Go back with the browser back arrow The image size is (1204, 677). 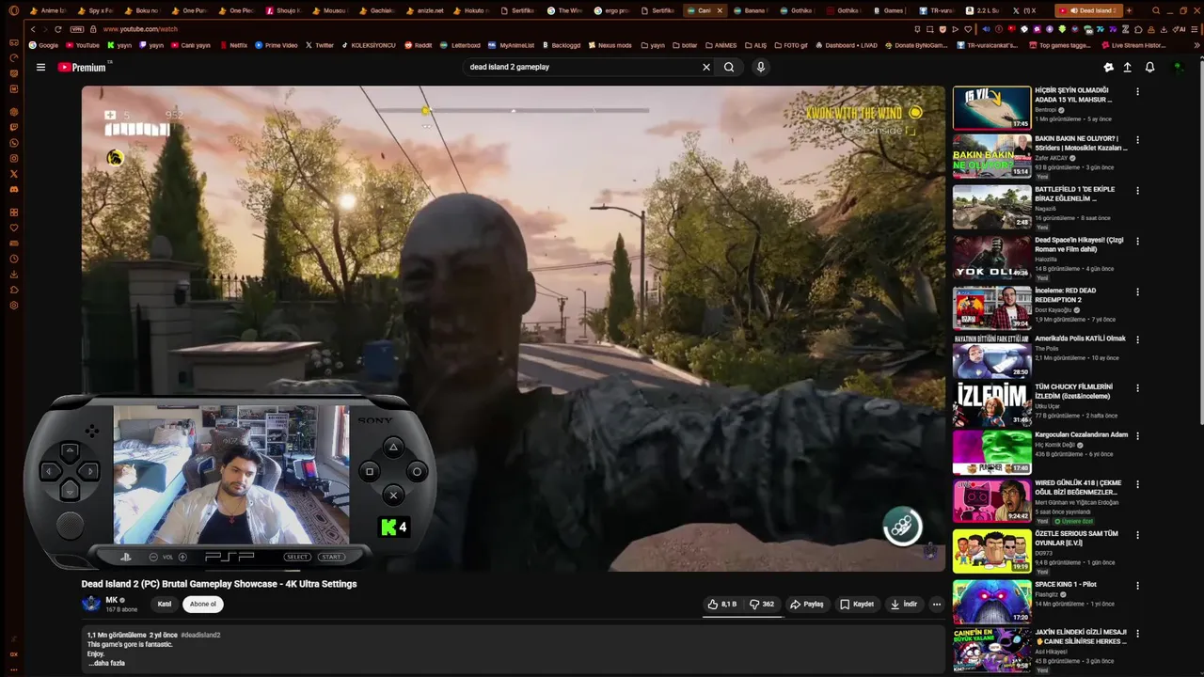(x=32, y=29)
